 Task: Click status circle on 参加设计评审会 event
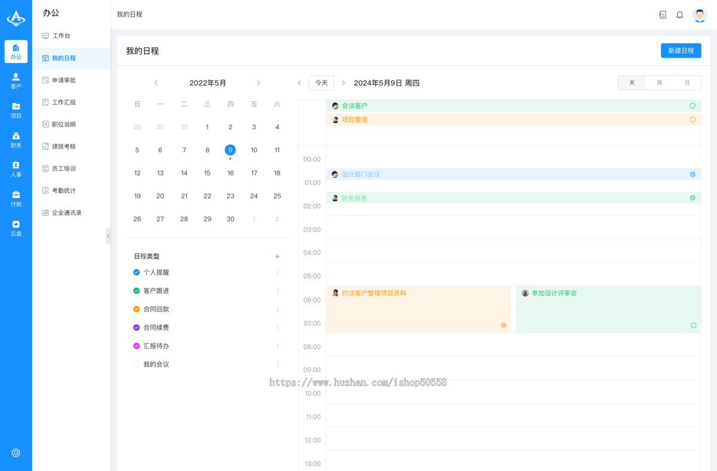(693, 325)
